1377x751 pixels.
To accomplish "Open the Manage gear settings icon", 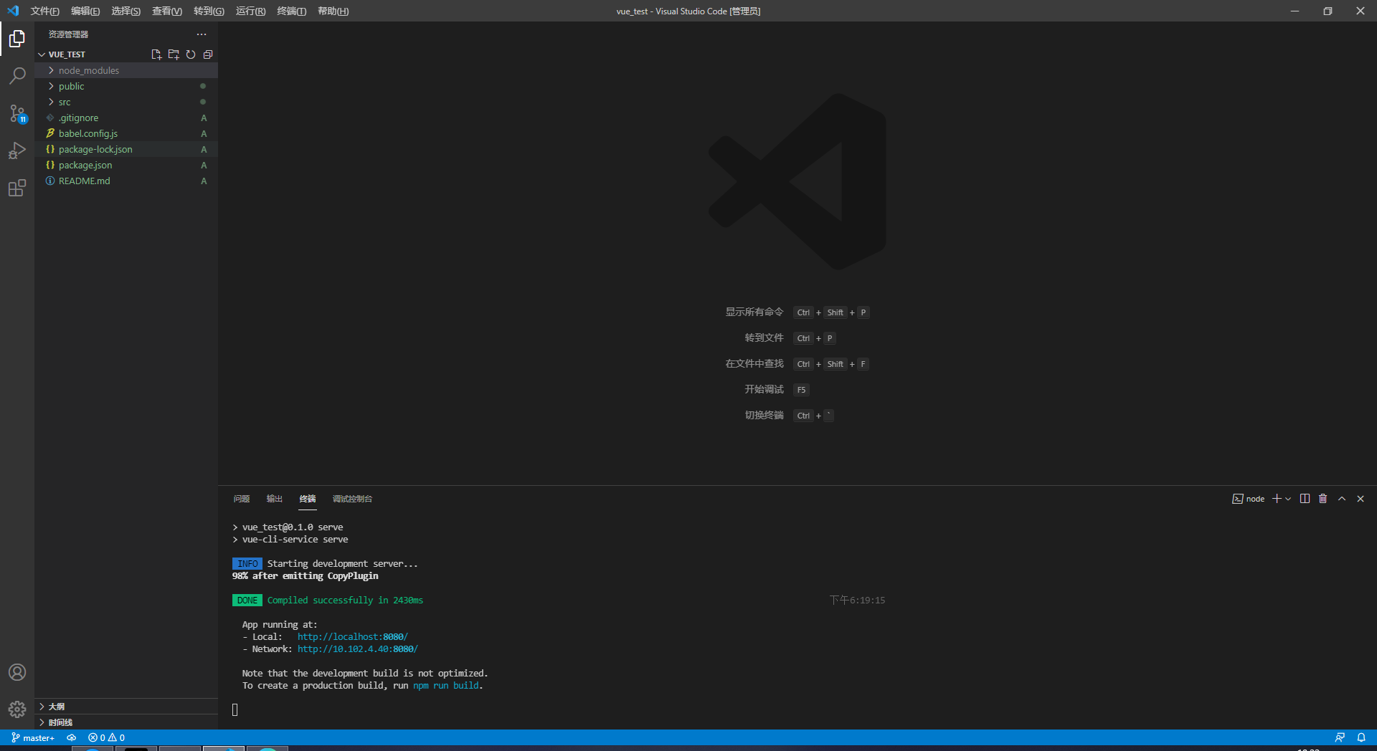I will coord(17,709).
